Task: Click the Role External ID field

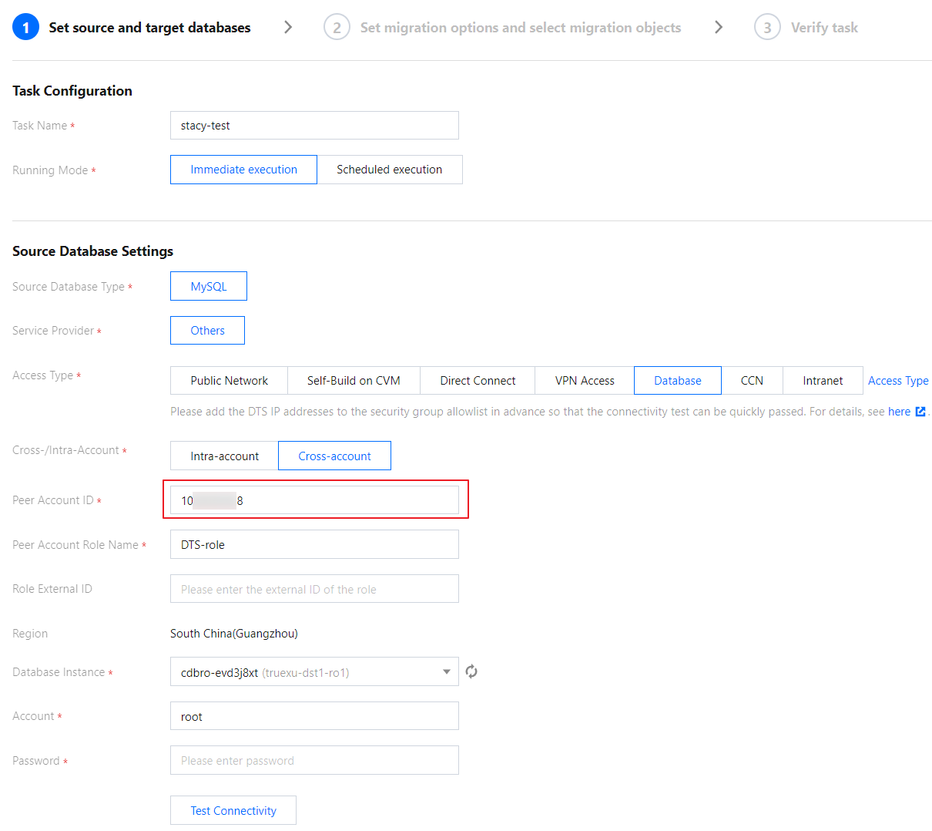Action: click(x=314, y=589)
